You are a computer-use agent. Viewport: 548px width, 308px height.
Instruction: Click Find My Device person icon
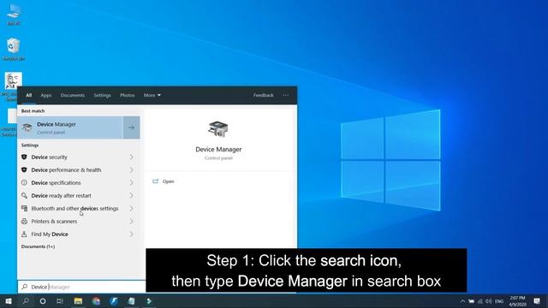pyautogui.click(x=24, y=234)
